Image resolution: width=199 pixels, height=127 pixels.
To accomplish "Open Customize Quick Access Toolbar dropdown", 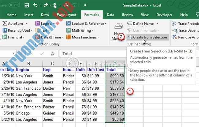I will 85,5.
